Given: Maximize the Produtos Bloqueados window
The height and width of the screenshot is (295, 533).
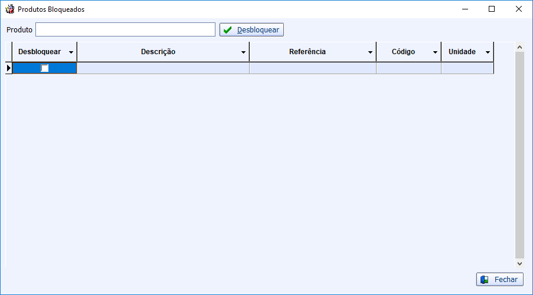Looking at the screenshot, I should coord(492,9).
